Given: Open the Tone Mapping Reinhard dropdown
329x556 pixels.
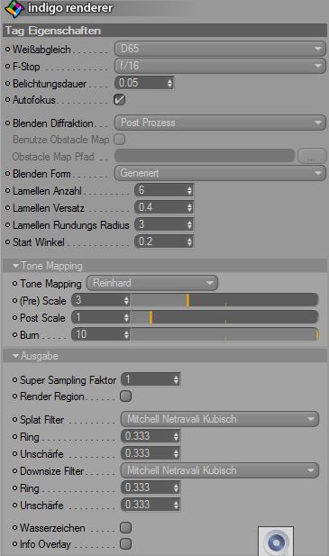Looking at the screenshot, I should [x=152, y=283].
